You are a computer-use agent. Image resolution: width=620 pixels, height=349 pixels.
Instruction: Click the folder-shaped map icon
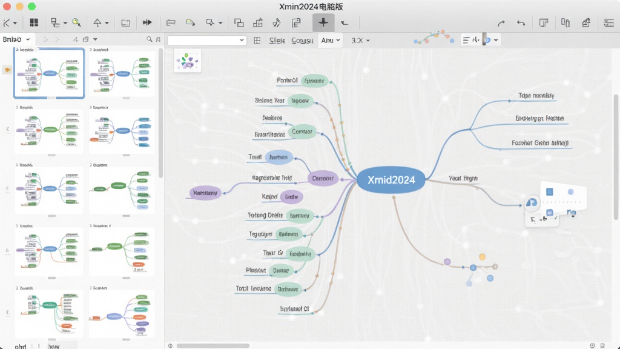point(126,23)
